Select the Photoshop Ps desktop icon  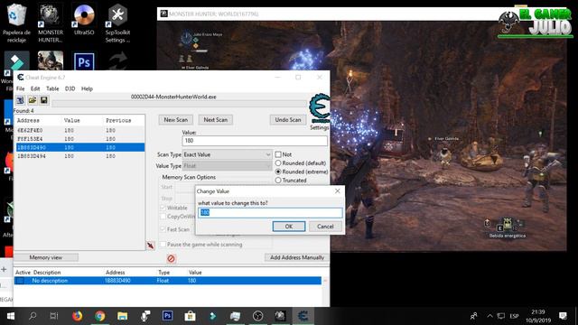[84, 61]
